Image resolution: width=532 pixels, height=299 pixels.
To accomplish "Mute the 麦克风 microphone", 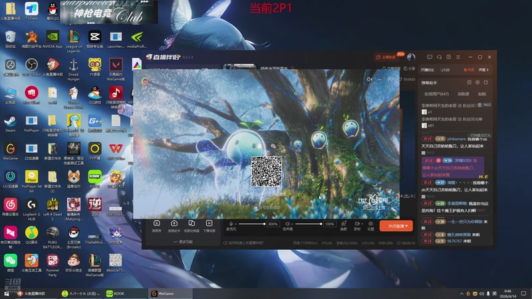I will (231, 224).
